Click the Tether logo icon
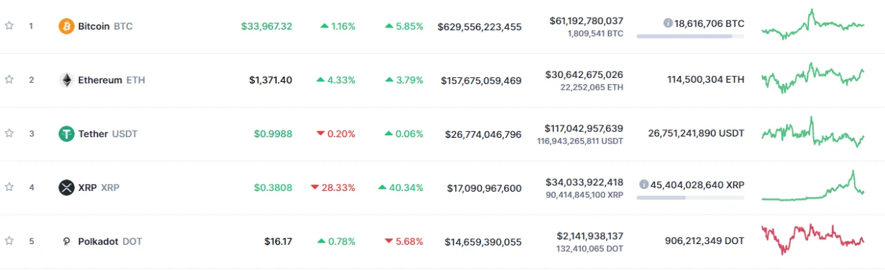 [66, 134]
